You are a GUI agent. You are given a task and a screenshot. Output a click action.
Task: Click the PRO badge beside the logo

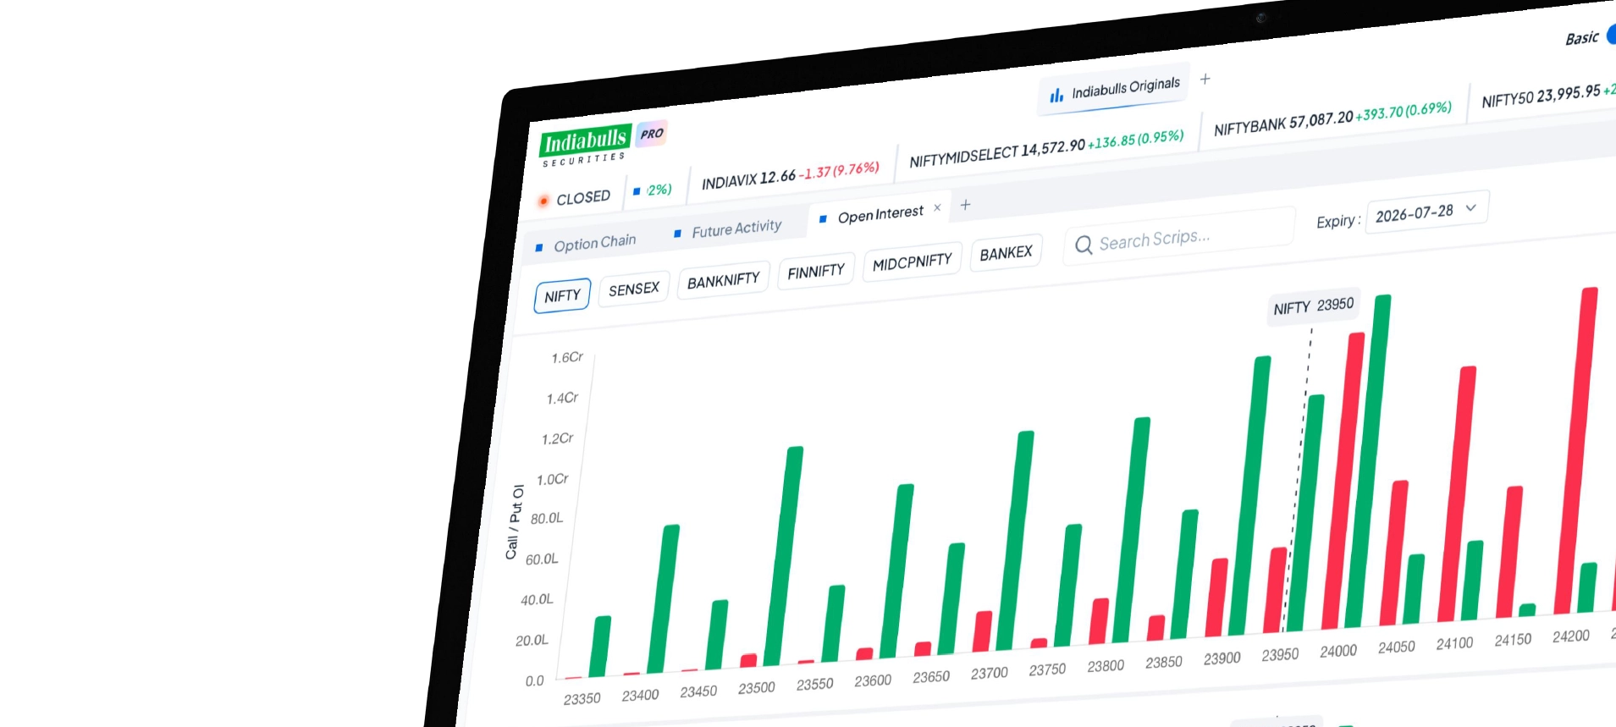(652, 134)
